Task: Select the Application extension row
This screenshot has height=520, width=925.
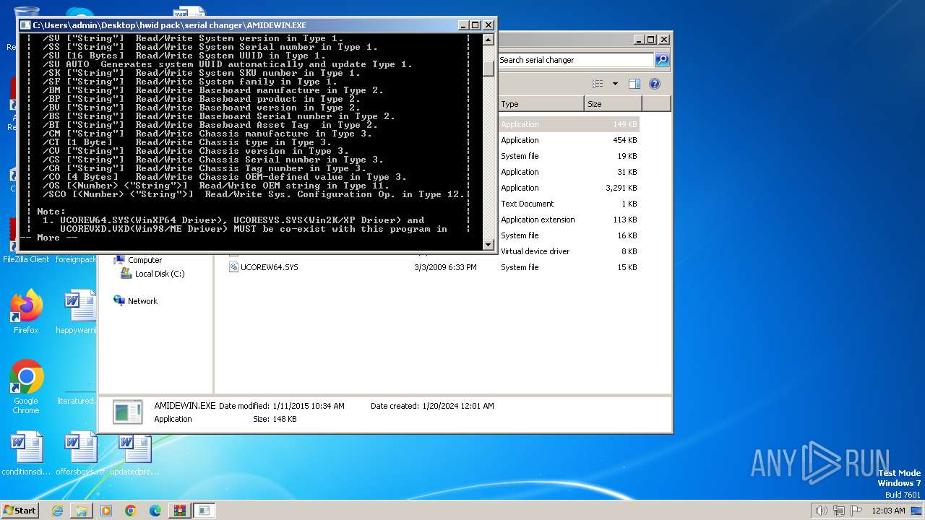Action: point(568,220)
